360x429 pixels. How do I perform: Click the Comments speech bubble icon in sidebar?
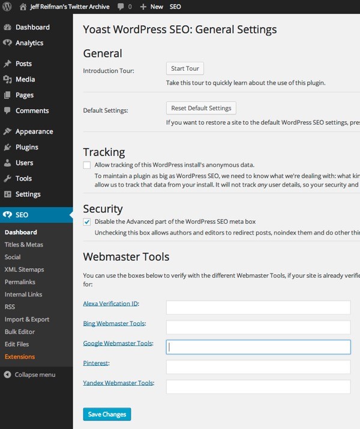(7, 110)
